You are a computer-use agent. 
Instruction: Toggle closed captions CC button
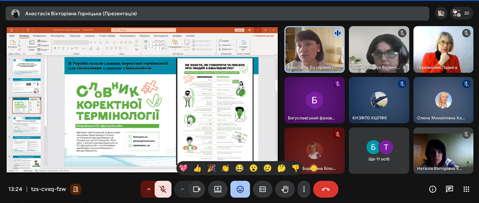tap(262, 189)
